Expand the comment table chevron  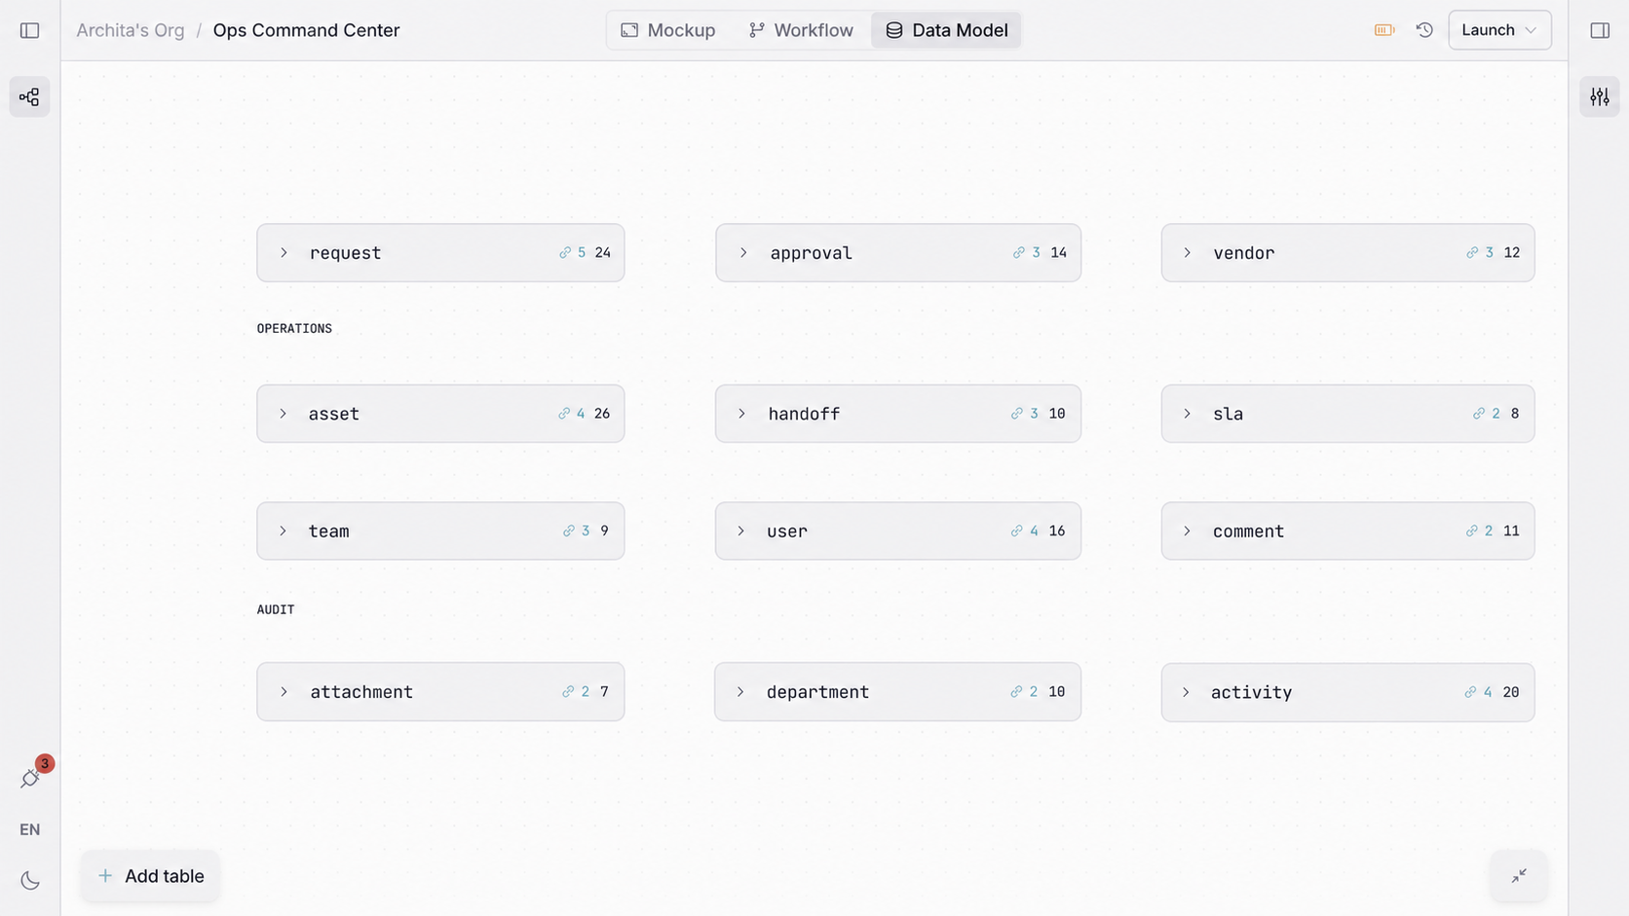coord(1187,531)
